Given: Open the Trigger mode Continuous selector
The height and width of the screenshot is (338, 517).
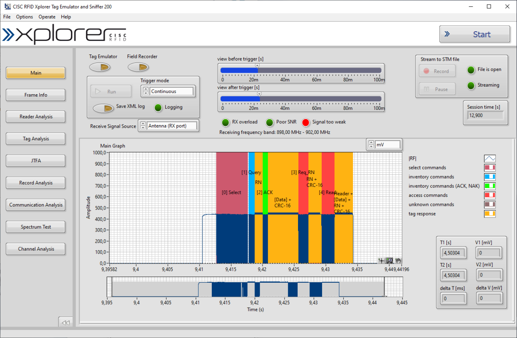Looking at the screenshot, I should (x=172, y=91).
